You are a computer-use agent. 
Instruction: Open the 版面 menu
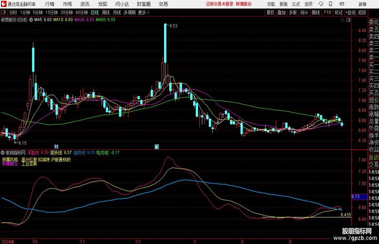point(284,4)
